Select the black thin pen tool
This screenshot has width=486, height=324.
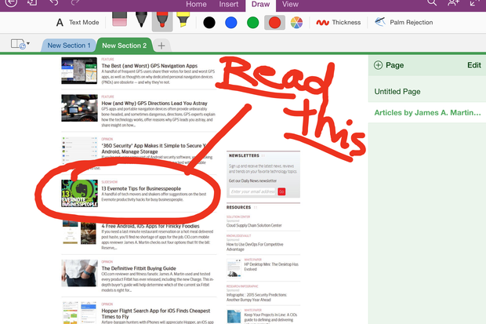141,20
